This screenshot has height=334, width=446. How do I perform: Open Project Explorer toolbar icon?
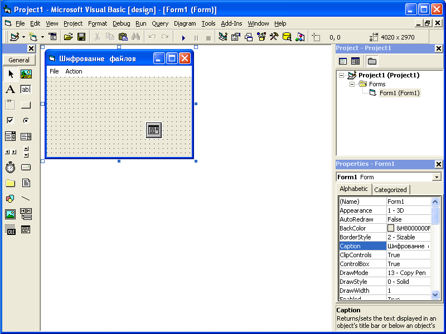pyautogui.click(x=223, y=37)
